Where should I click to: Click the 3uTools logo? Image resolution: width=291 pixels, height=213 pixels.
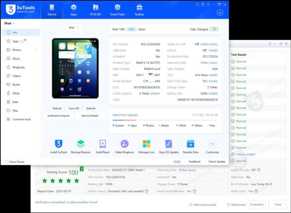20,9
